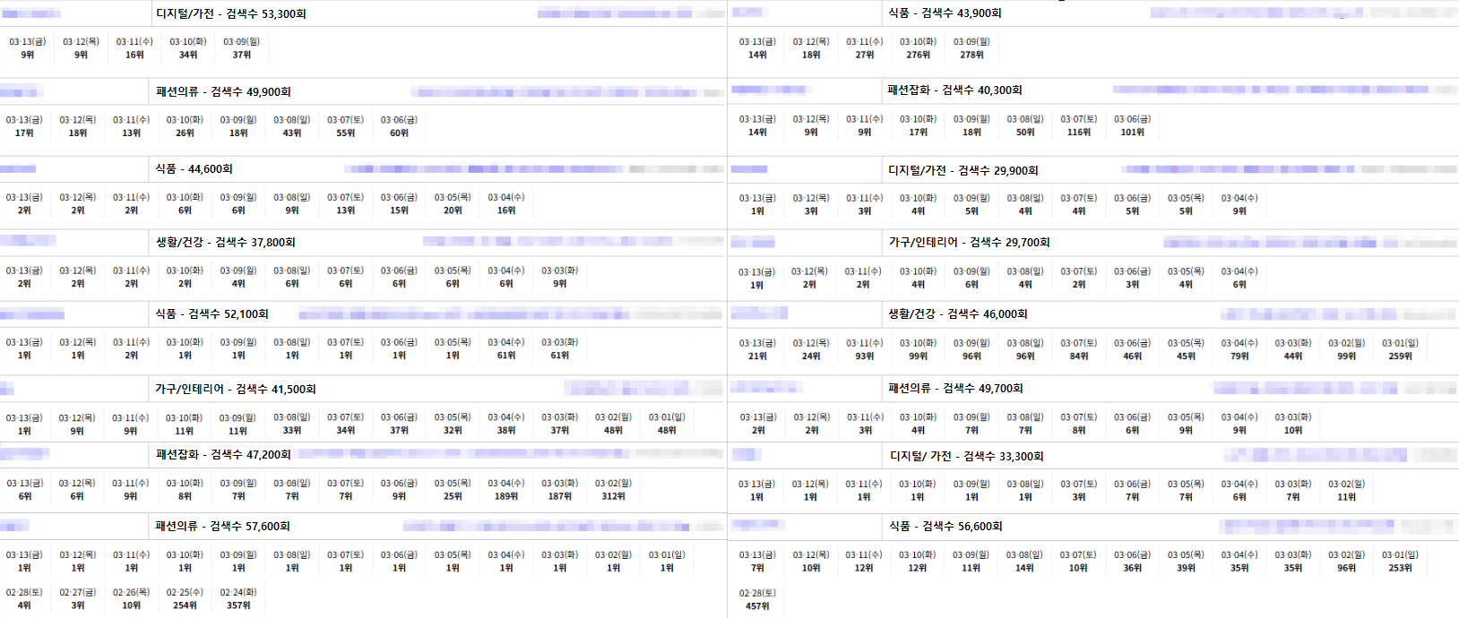Select the 457위 rank cell for 02-28(토)
The width and height of the screenshot is (1459, 618).
coord(757,606)
